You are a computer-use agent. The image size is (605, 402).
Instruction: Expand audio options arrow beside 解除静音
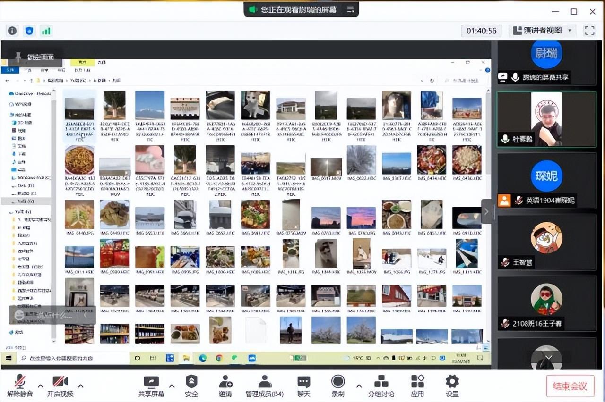(40, 386)
